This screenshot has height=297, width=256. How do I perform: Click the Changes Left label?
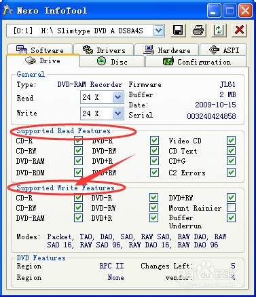coord(167,266)
